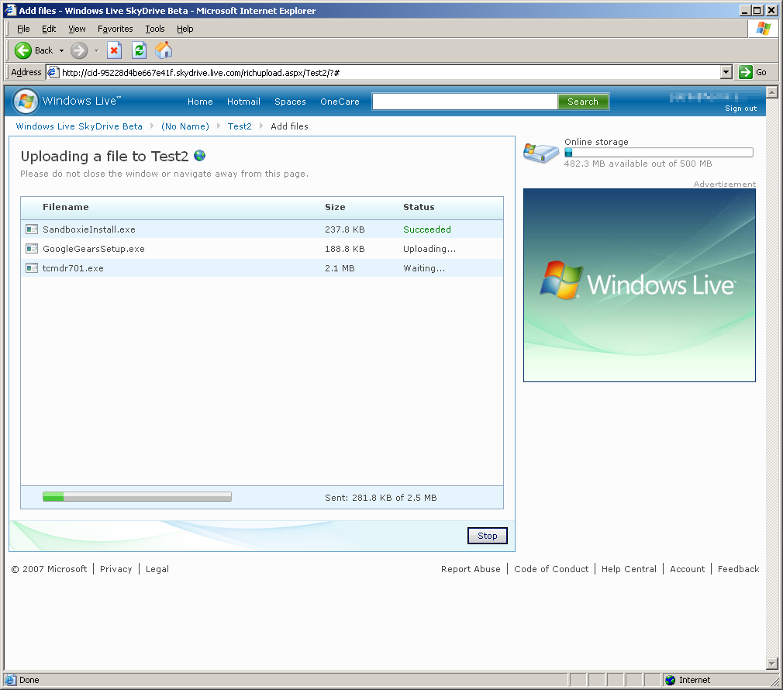Screen dimensions: 783x690
Task: Click the Report Abuse footer link
Action: [471, 569]
